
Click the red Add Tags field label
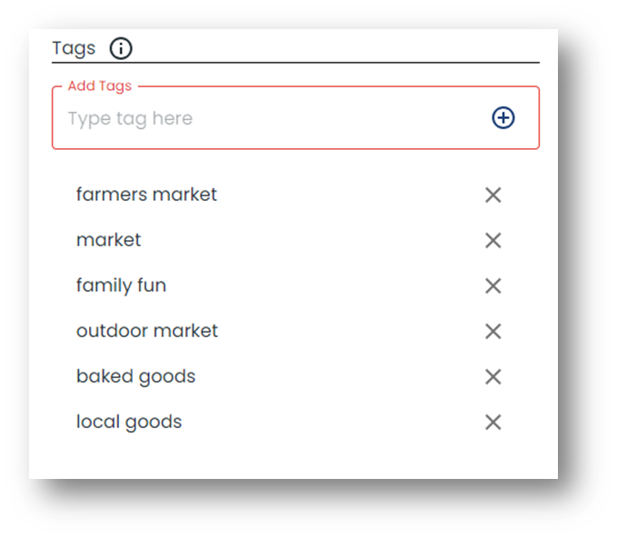pyautogui.click(x=100, y=85)
